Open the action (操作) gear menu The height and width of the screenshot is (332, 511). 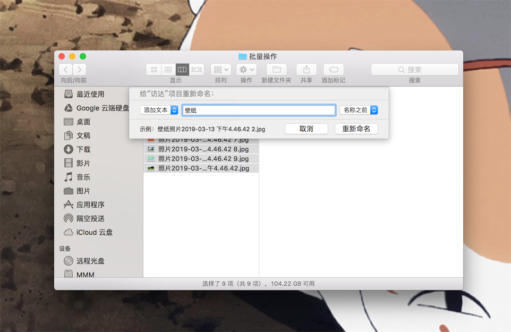click(x=246, y=70)
